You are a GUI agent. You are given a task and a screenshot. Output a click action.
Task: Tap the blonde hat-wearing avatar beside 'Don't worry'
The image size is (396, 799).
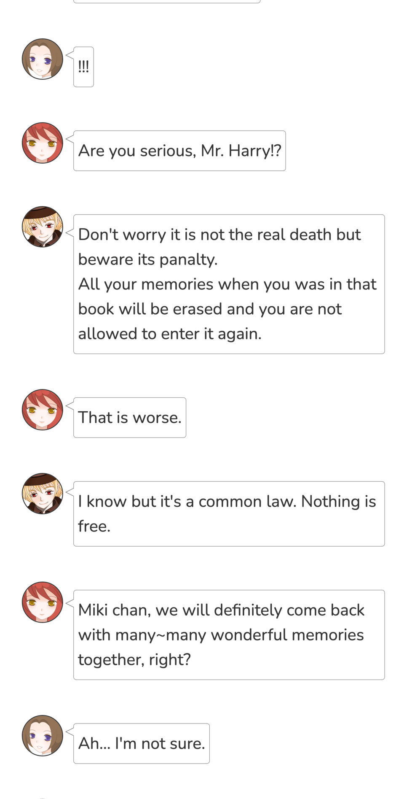(x=43, y=227)
